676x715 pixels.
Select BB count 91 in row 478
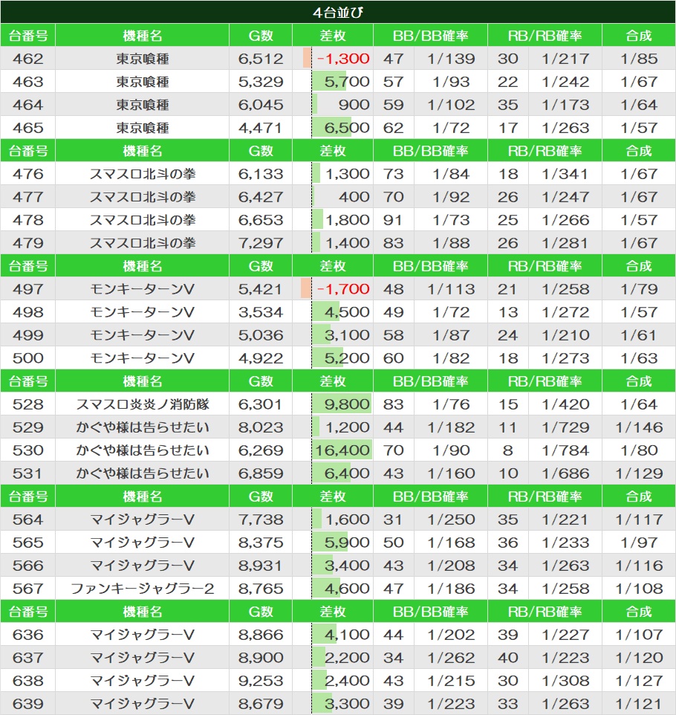tap(392, 220)
